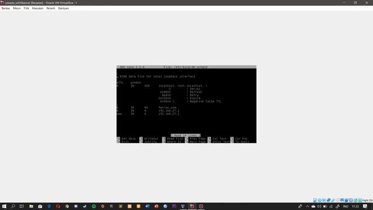Viewport: 373px width, 210px height.
Task: Click the display settings status icon
Action: click(x=342, y=200)
